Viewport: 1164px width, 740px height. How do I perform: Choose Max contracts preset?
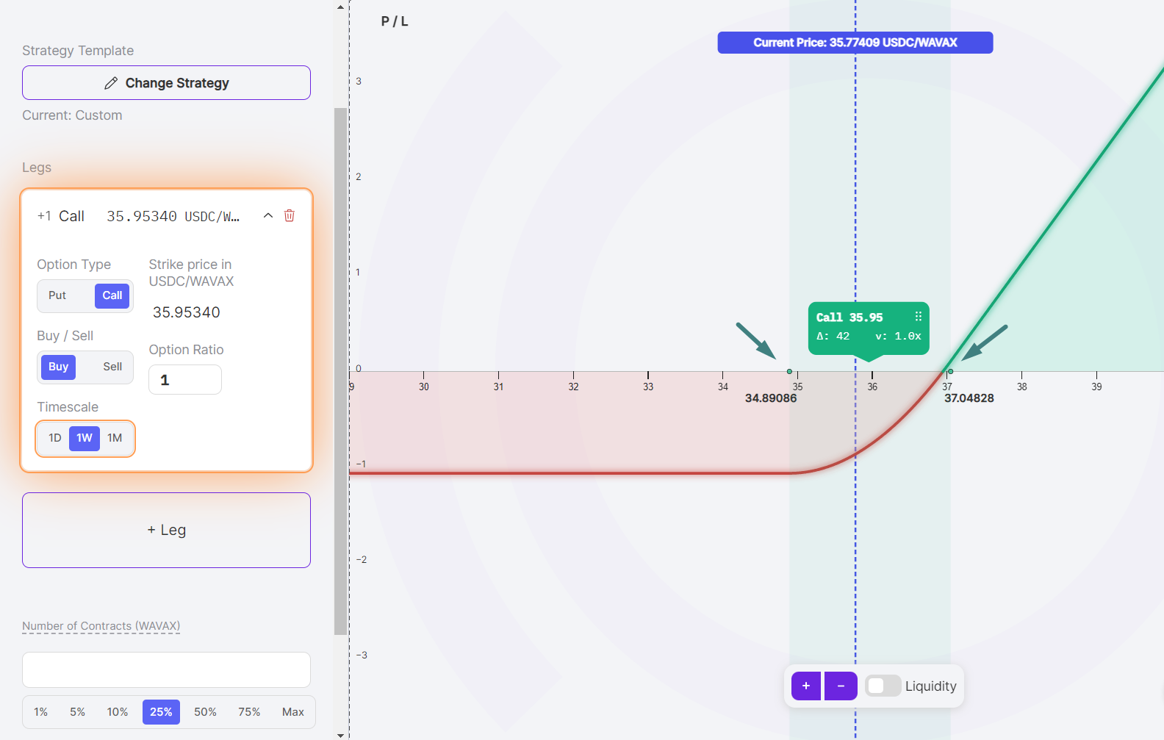[x=292, y=712]
